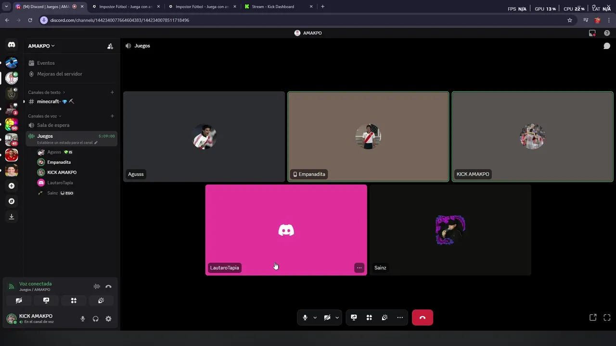Open Eventos in the server sidebar
The height and width of the screenshot is (346, 616).
click(x=72, y=63)
